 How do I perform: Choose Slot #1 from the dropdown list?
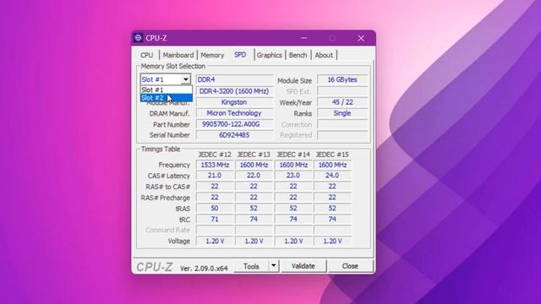(x=166, y=90)
